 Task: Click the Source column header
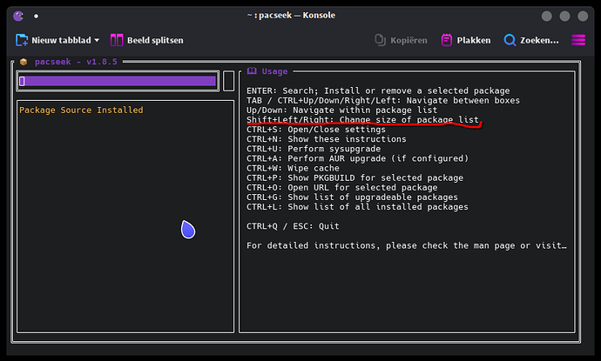pos(76,110)
